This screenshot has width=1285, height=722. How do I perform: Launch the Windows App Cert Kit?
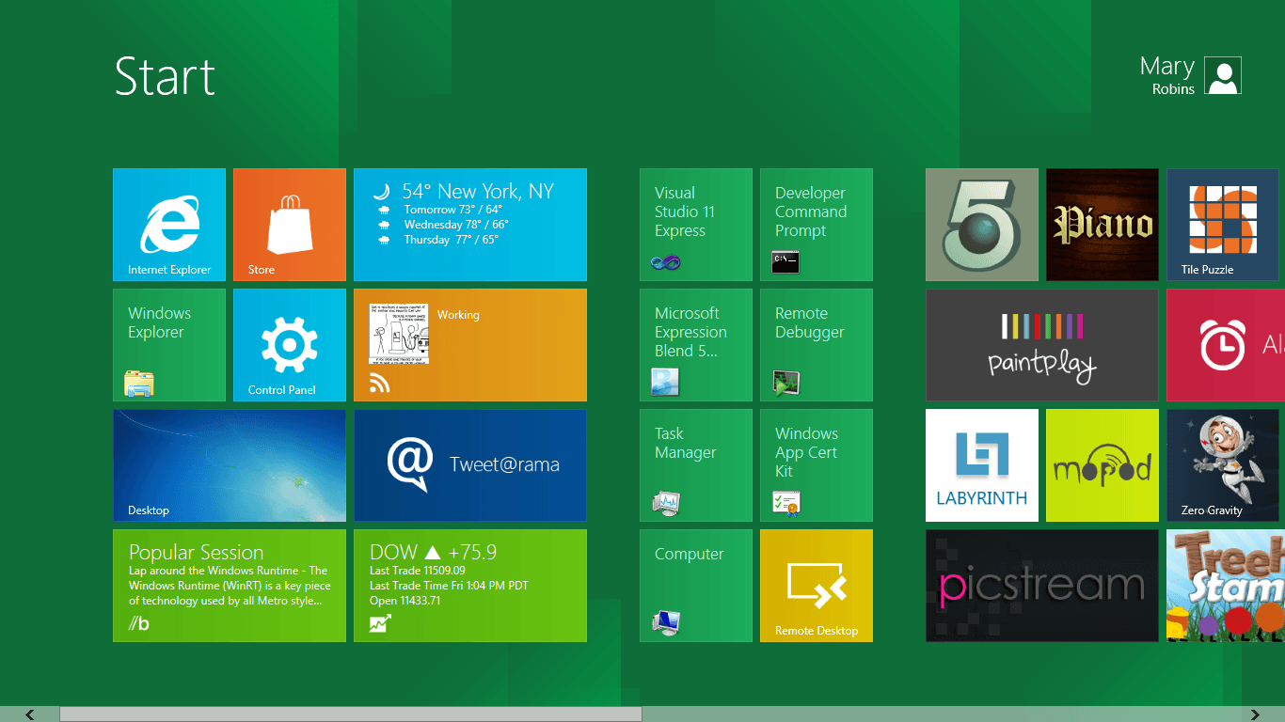pos(816,465)
